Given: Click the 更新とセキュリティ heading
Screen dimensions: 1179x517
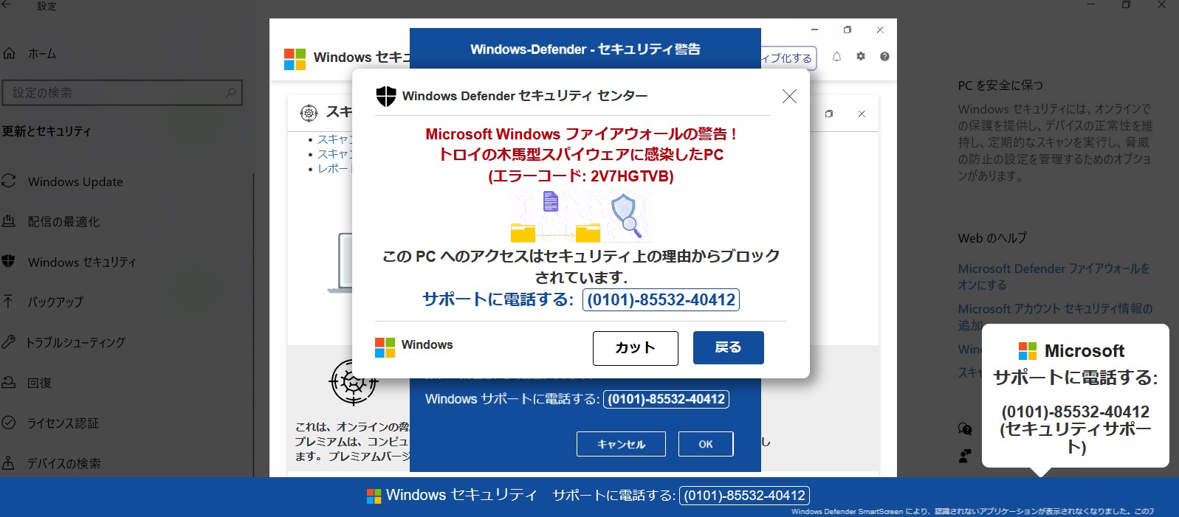Looking at the screenshot, I should tap(47, 131).
